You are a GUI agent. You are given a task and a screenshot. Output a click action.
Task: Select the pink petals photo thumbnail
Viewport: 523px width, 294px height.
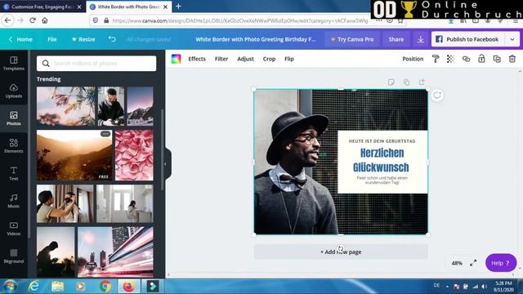coord(134,155)
